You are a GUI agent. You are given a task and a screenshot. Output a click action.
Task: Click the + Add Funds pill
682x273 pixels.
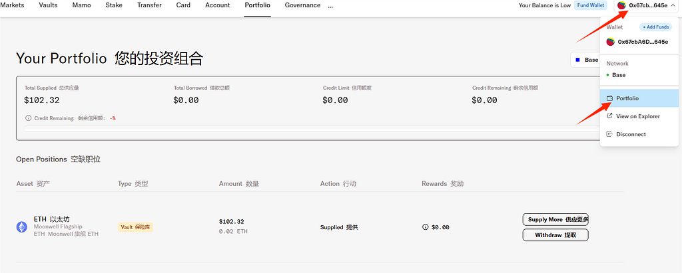(655, 27)
